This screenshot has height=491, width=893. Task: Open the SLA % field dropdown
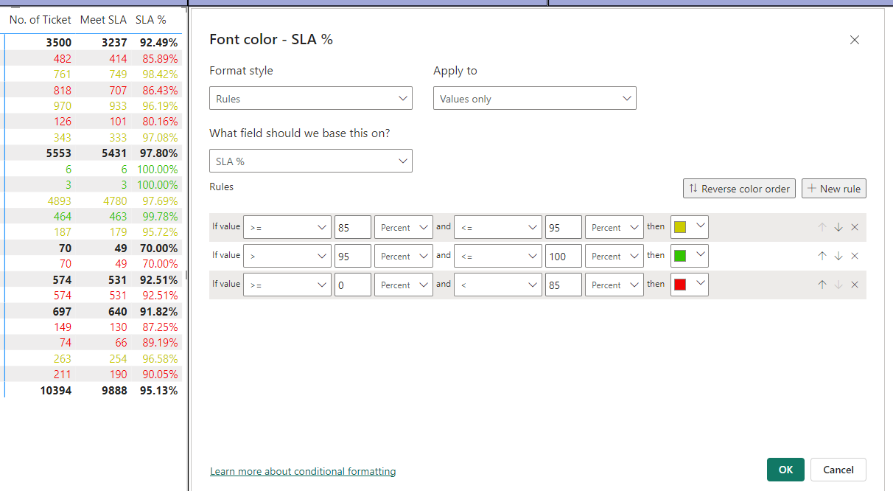[x=311, y=161]
